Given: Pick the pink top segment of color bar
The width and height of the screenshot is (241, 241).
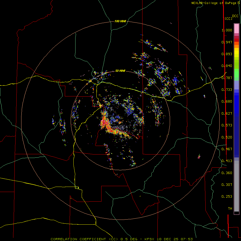Looking at the screenshot, I should tap(236, 29).
